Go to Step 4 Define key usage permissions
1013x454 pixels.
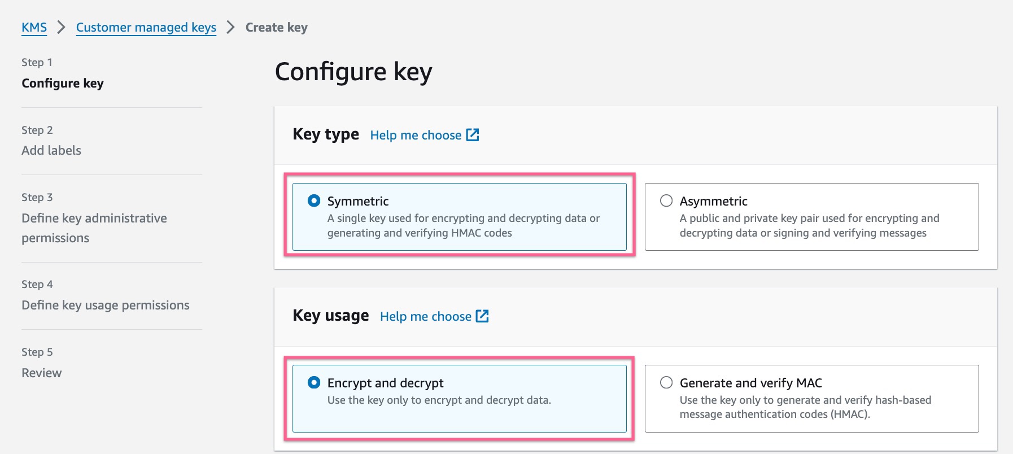(x=106, y=305)
